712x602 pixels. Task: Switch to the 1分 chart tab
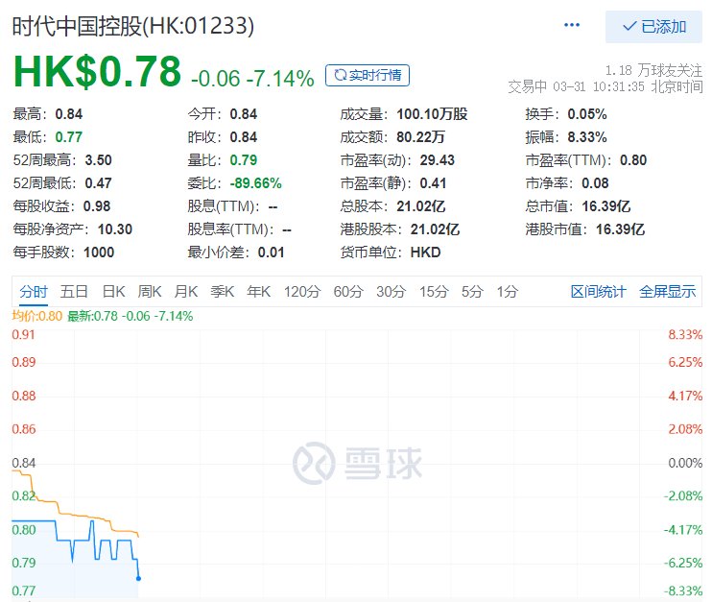click(508, 291)
